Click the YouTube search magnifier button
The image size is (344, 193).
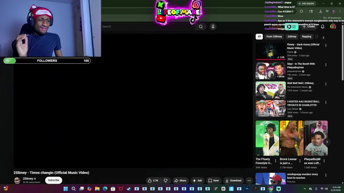201,27
